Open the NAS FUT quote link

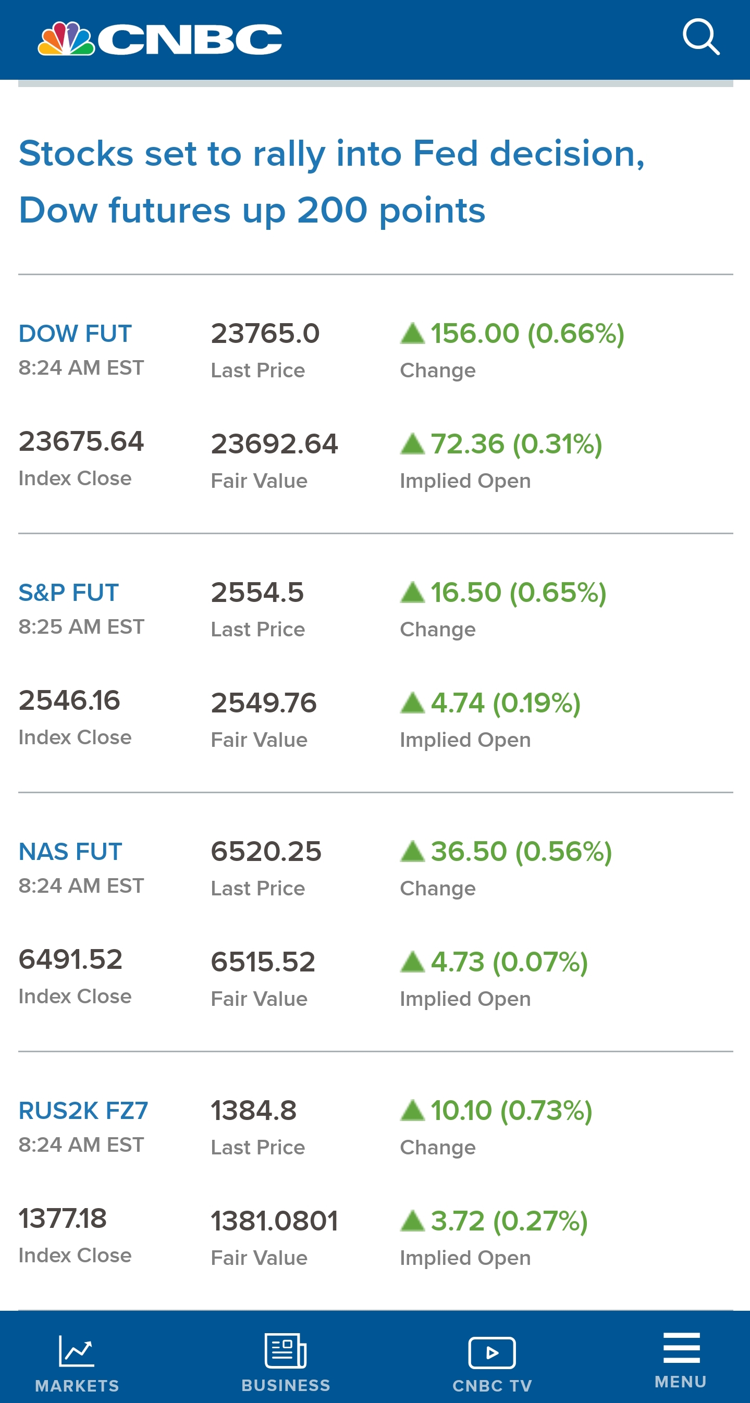70,851
